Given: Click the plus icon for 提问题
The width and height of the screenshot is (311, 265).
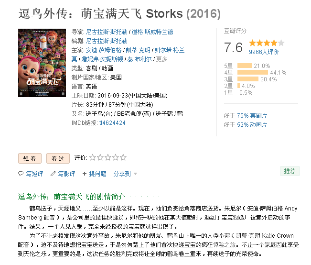Looking at the screenshot, I should pos(85,174).
